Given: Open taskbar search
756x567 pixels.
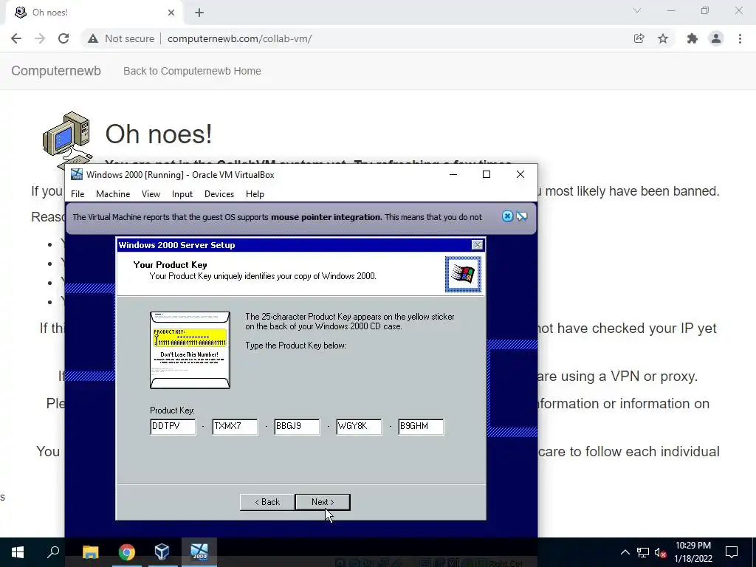Looking at the screenshot, I should tap(53, 552).
